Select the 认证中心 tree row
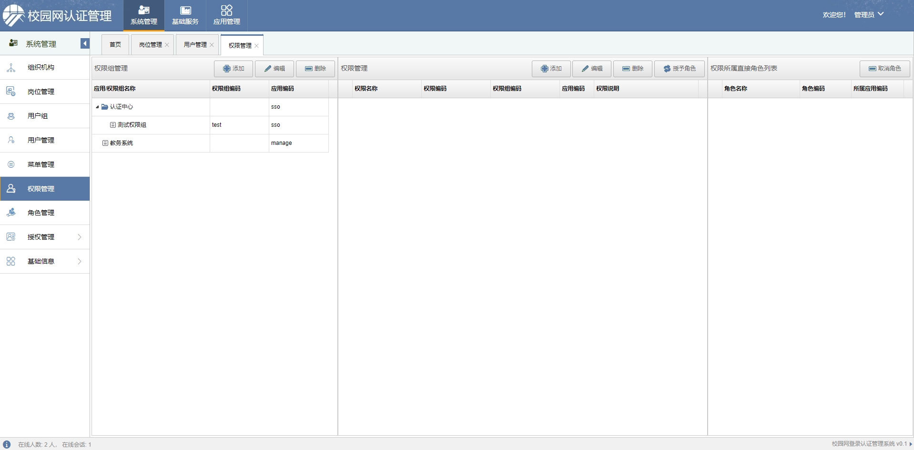 tap(210, 107)
